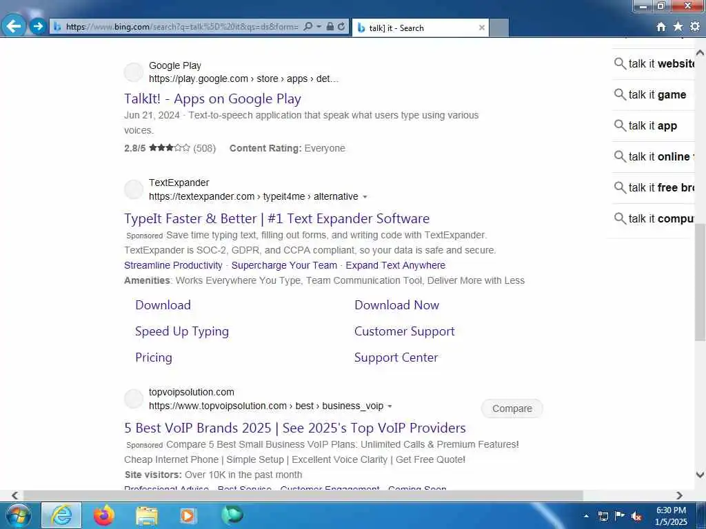Follow the 'Streamline Productivity' link
706x529 pixels.
[x=173, y=265]
